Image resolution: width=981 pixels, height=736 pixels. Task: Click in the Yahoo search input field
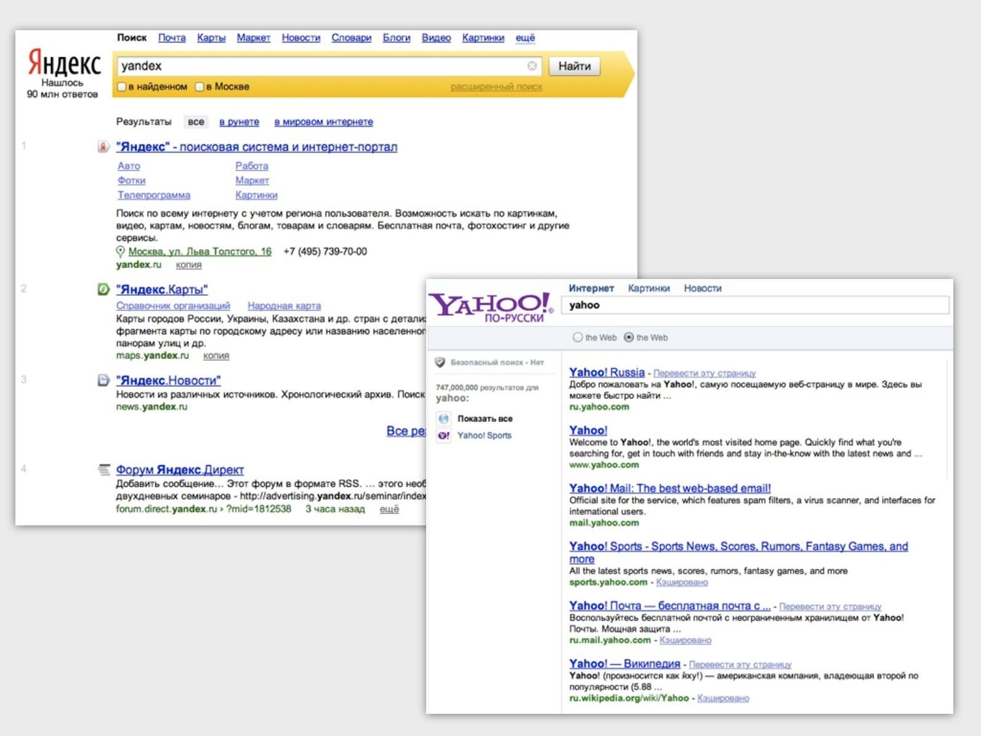click(756, 305)
